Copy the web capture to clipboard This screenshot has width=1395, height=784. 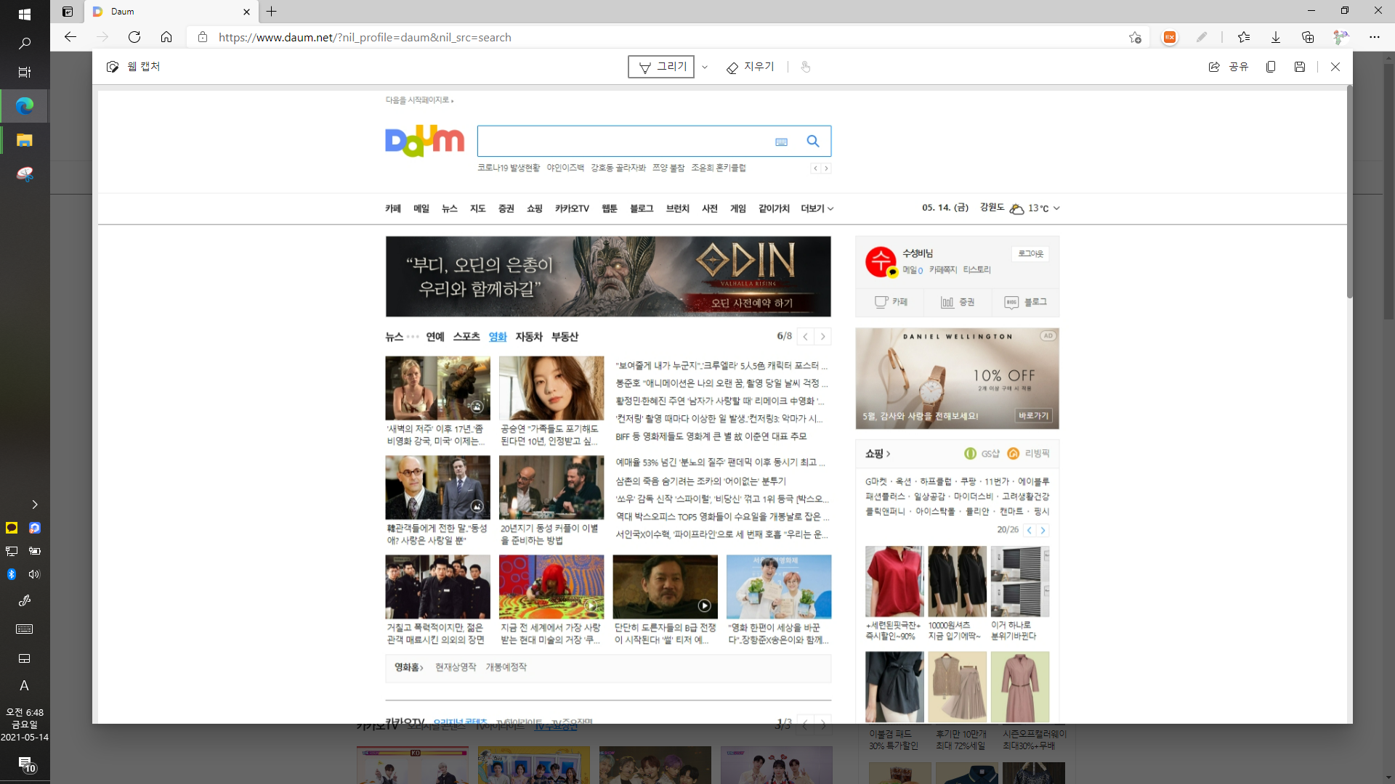[x=1271, y=67]
